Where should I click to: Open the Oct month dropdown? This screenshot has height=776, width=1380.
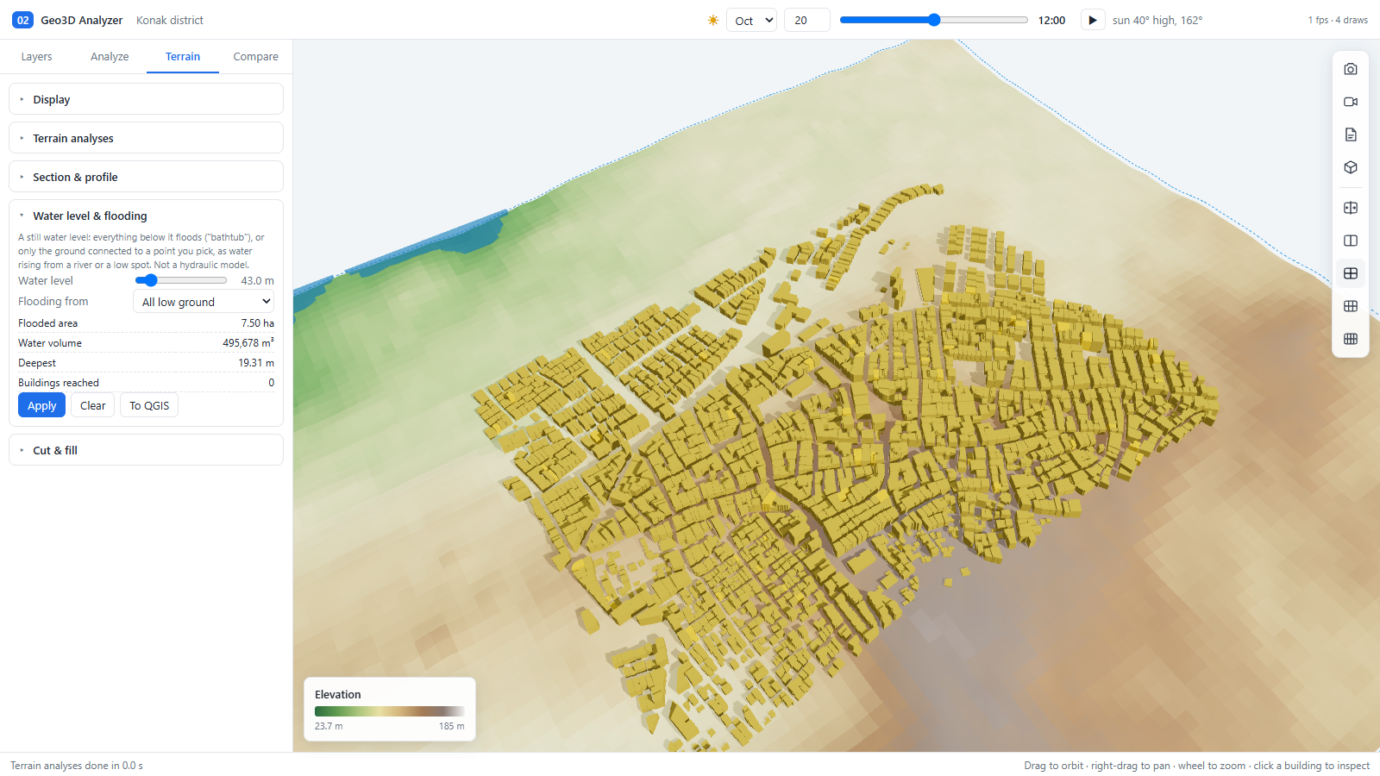click(x=751, y=20)
